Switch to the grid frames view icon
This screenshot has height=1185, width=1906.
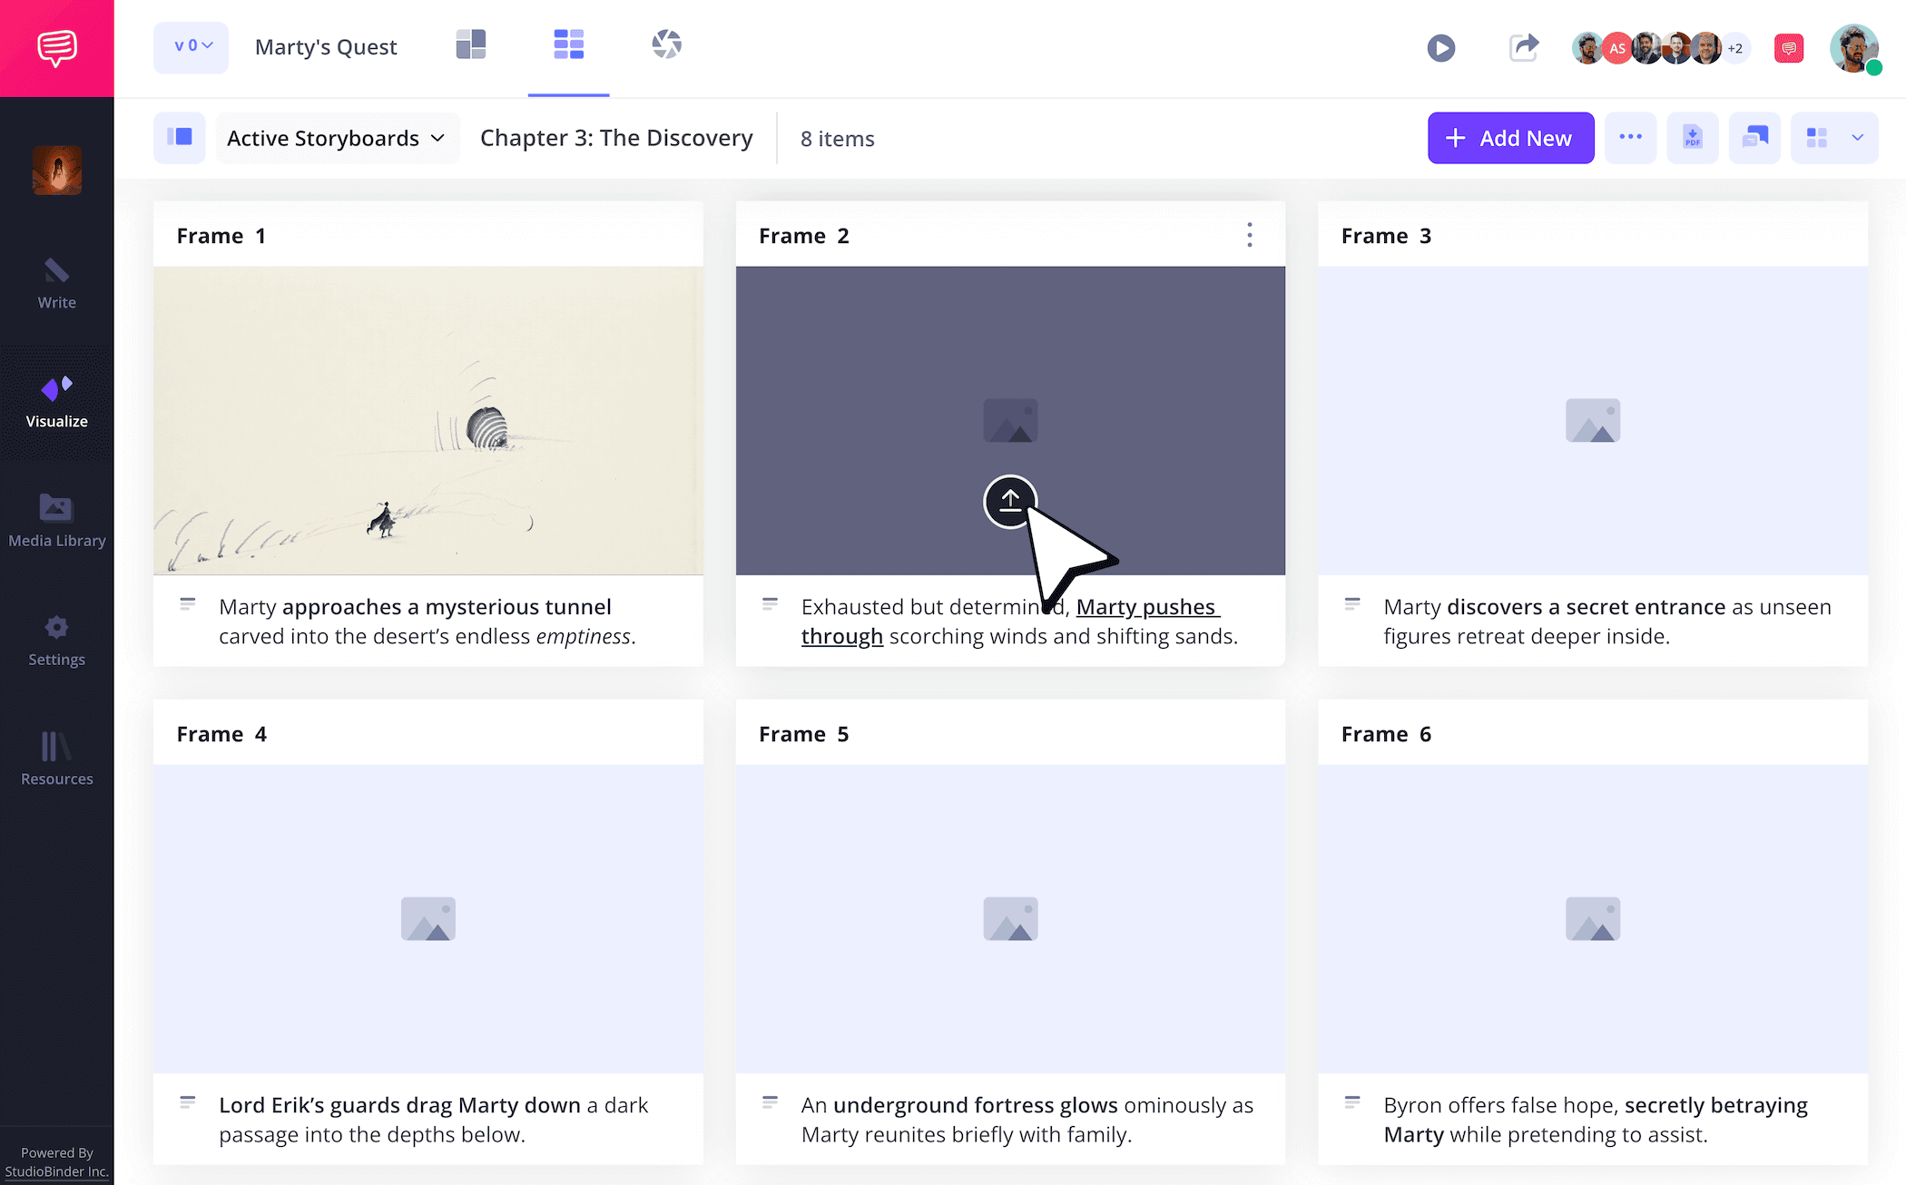tap(568, 44)
